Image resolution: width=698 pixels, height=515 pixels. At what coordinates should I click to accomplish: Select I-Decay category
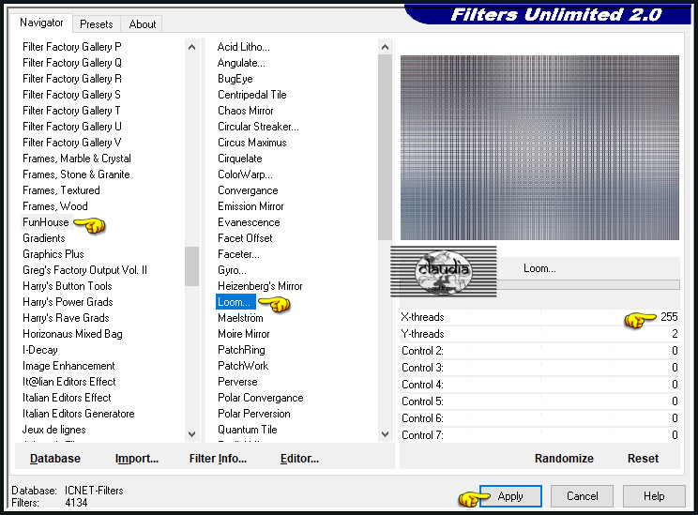coord(40,350)
